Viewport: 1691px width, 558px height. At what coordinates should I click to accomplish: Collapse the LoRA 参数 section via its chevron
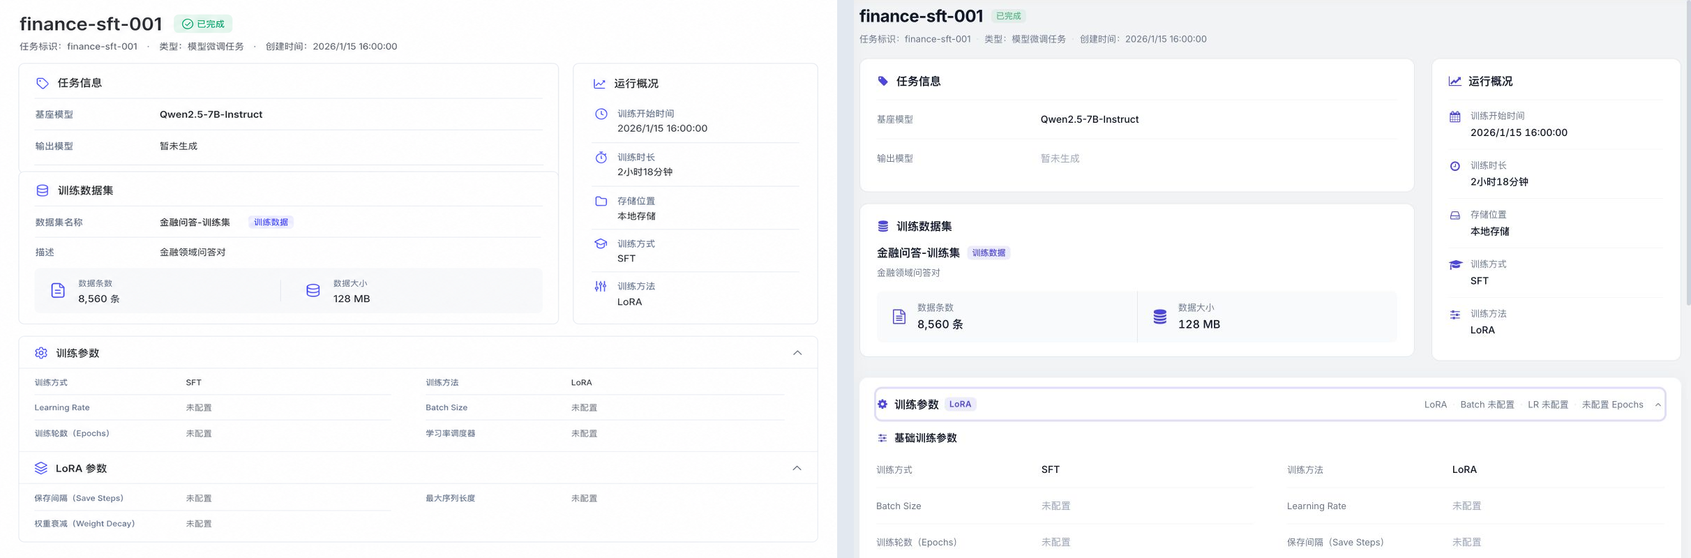(x=797, y=468)
